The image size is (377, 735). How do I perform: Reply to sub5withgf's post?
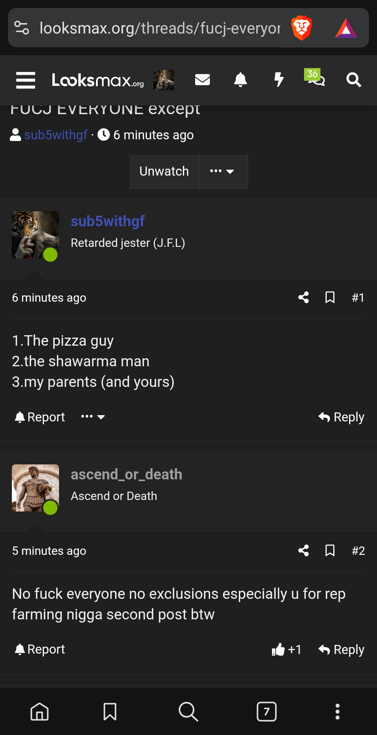[341, 417]
